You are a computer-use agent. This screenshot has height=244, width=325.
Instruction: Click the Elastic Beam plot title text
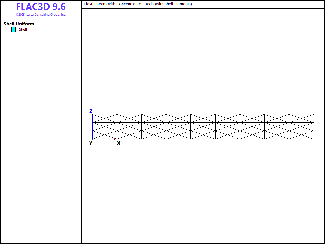coord(138,4)
